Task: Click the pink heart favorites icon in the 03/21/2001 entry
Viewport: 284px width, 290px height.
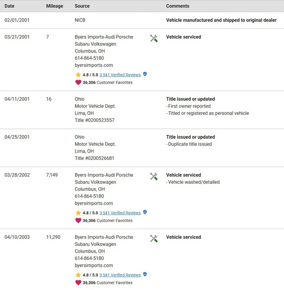Action: point(78,82)
